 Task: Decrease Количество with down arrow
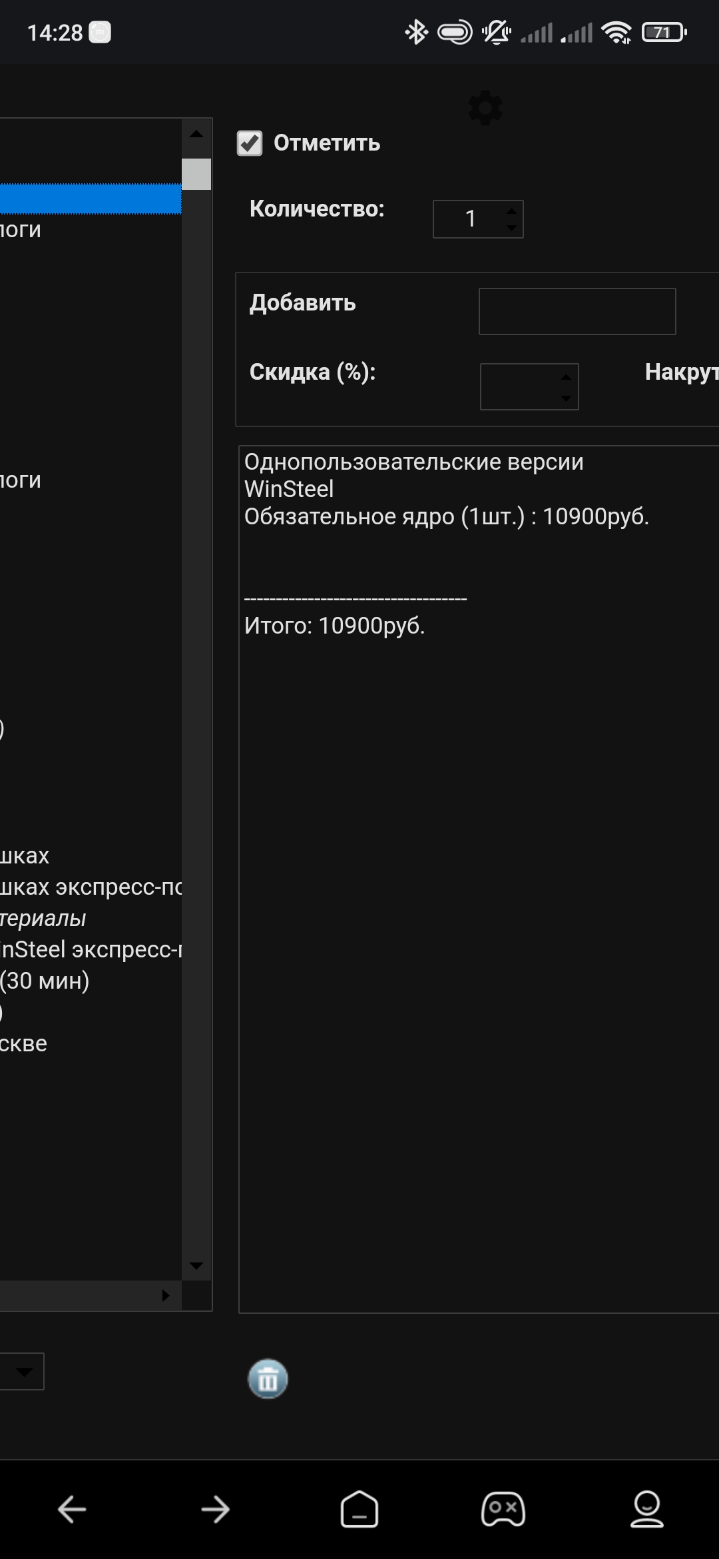(511, 228)
